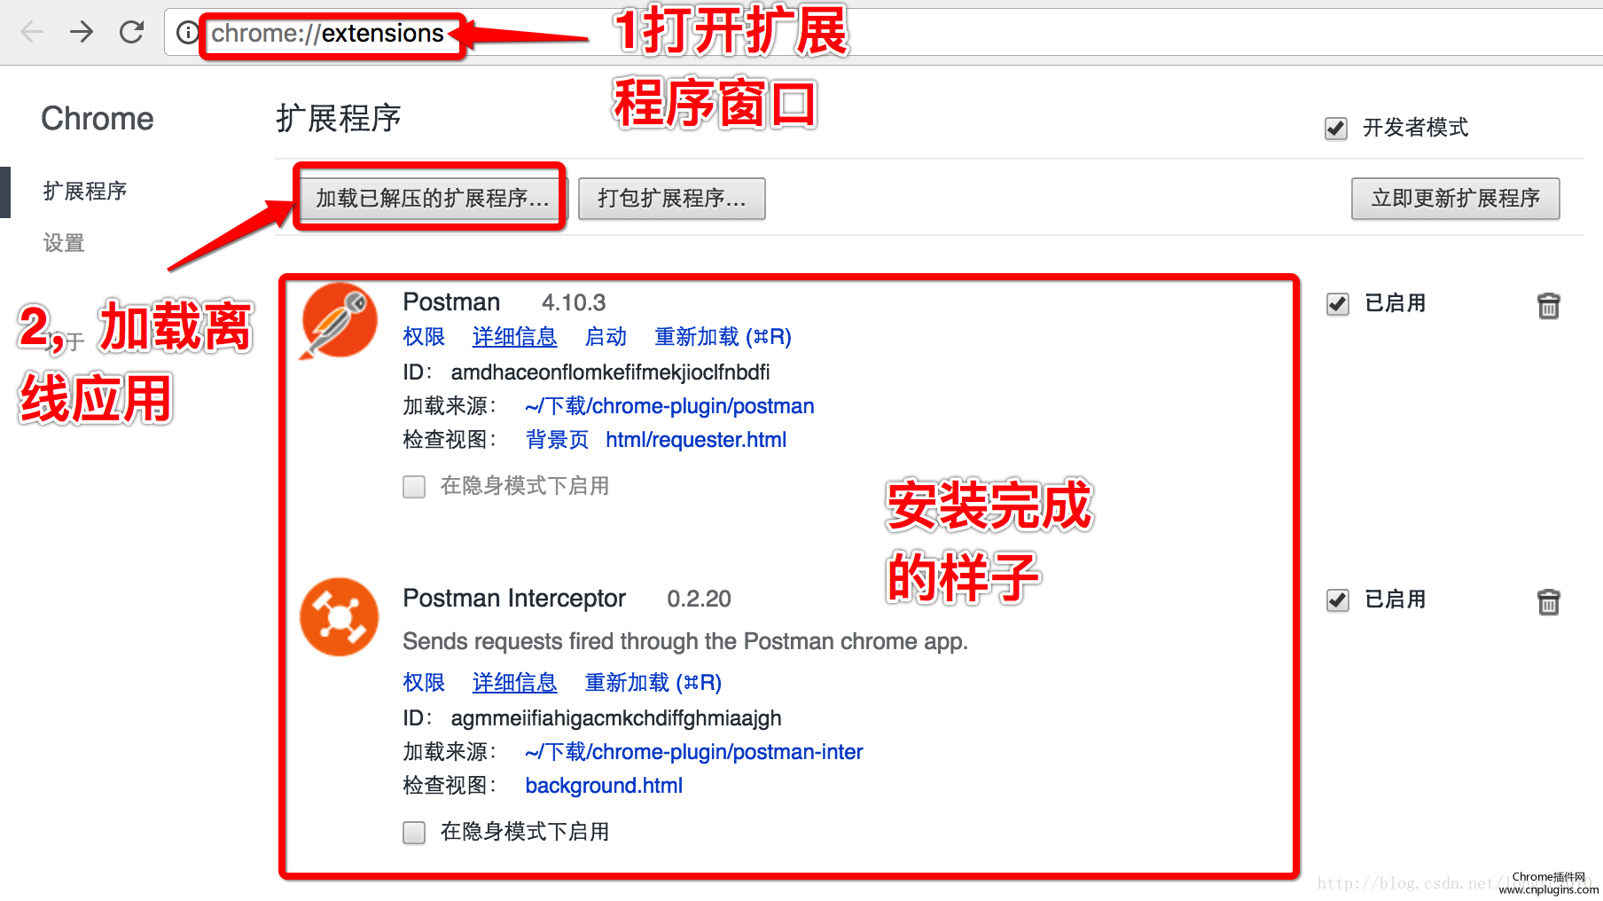Reload the page with refresh icon
This screenshot has height=901, width=1603.
(x=132, y=33)
